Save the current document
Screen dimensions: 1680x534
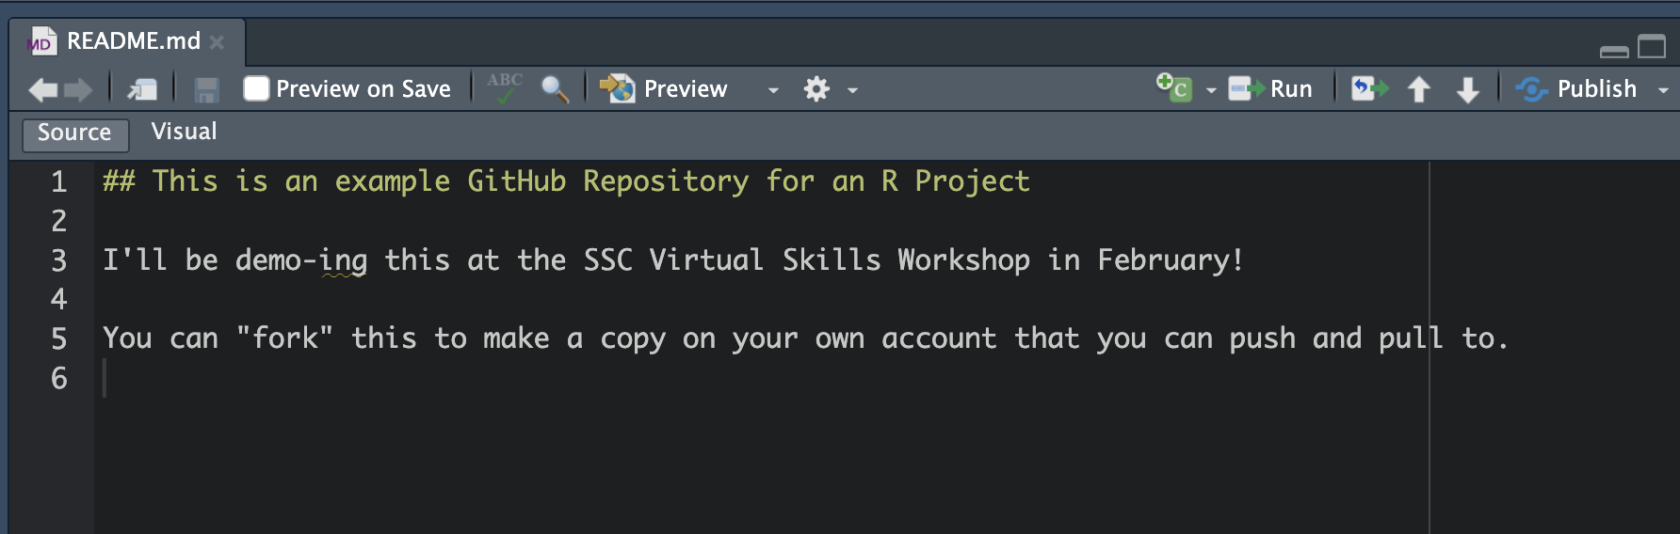[206, 89]
